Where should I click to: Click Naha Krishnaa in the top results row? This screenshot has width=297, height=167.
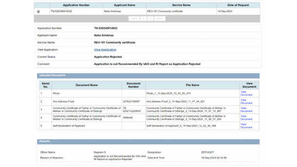pyautogui.click(x=112, y=11)
